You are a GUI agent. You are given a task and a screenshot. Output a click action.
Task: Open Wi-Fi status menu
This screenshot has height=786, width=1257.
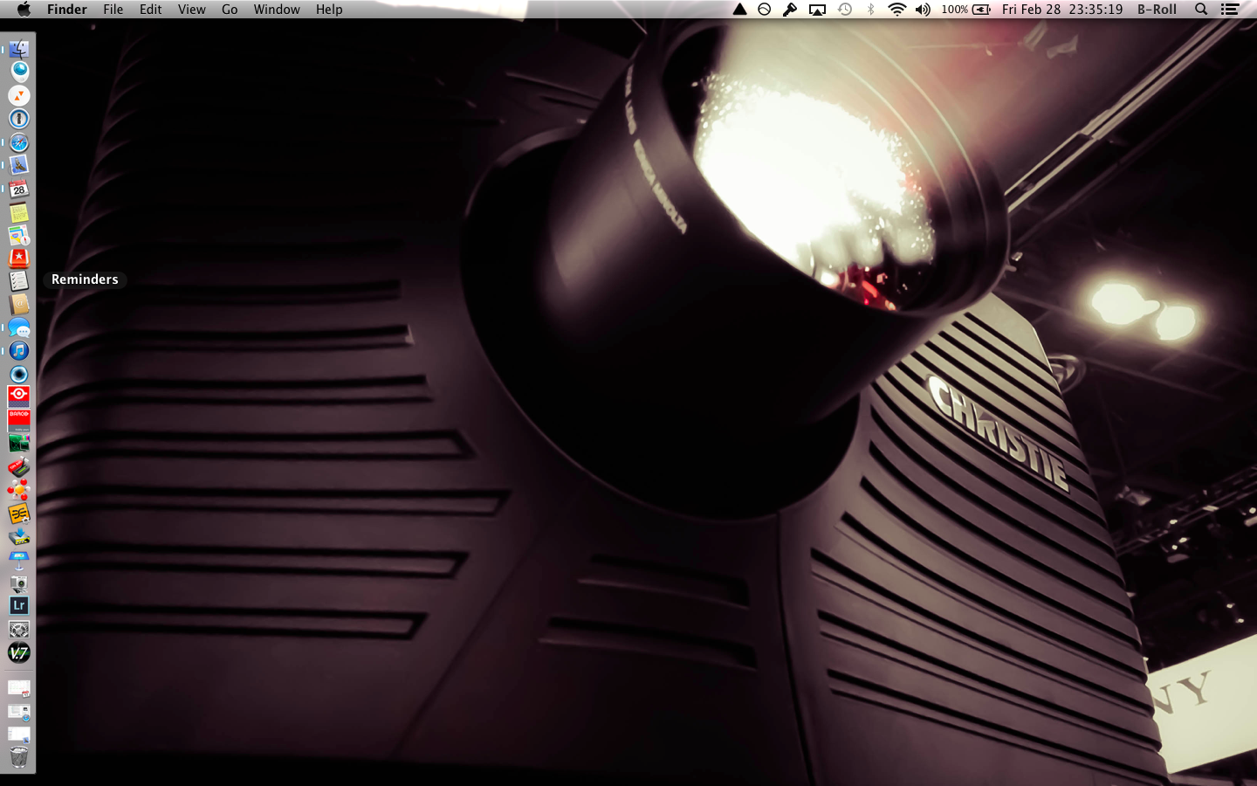pos(896,10)
